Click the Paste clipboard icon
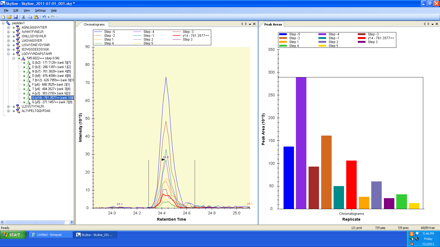The image size is (440, 247). [36, 17]
